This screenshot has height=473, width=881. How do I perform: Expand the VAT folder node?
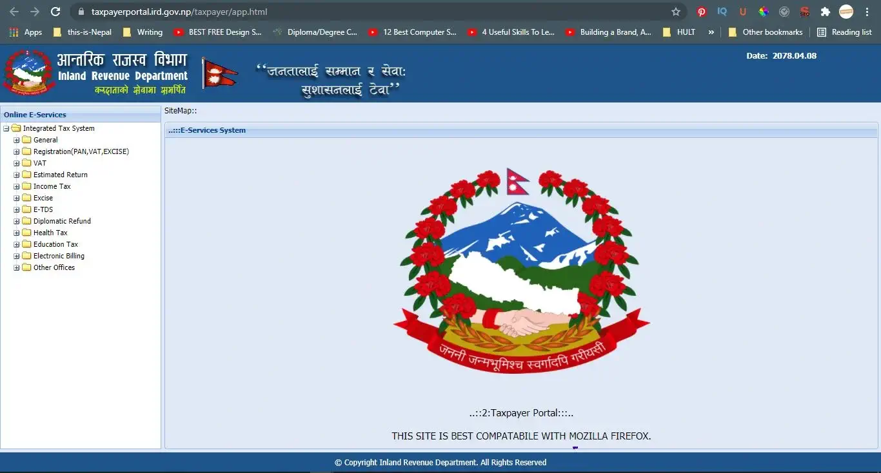click(17, 163)
